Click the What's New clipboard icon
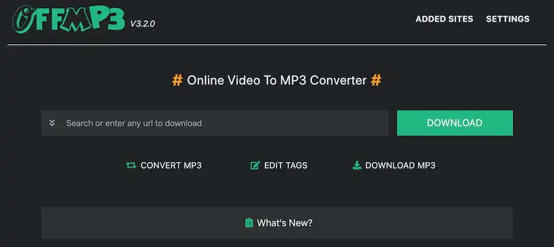554x247 pixels. (249, 223)
